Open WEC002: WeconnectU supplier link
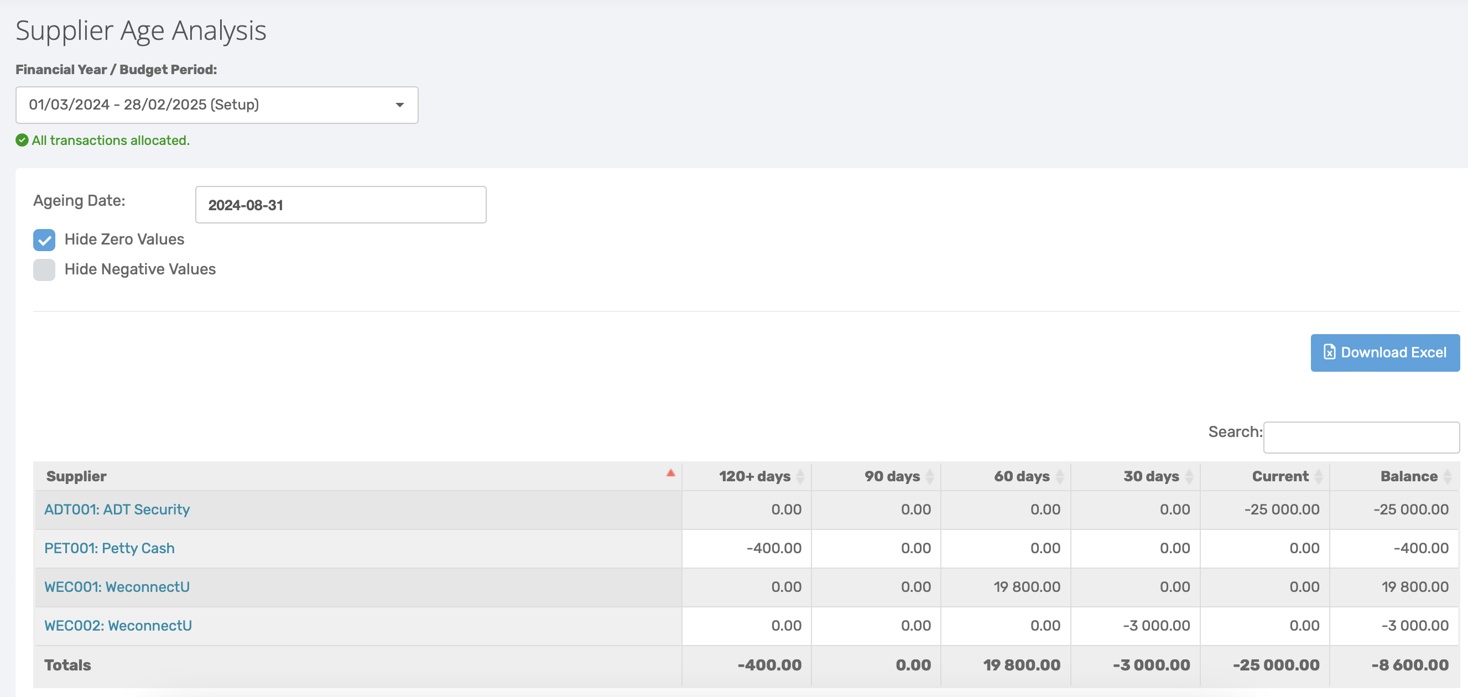Viewport: 1468px width, 697px height. [x=118, y=626]
